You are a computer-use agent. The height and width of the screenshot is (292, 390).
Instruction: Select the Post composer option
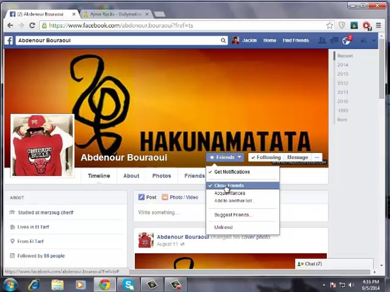point(147,198)
